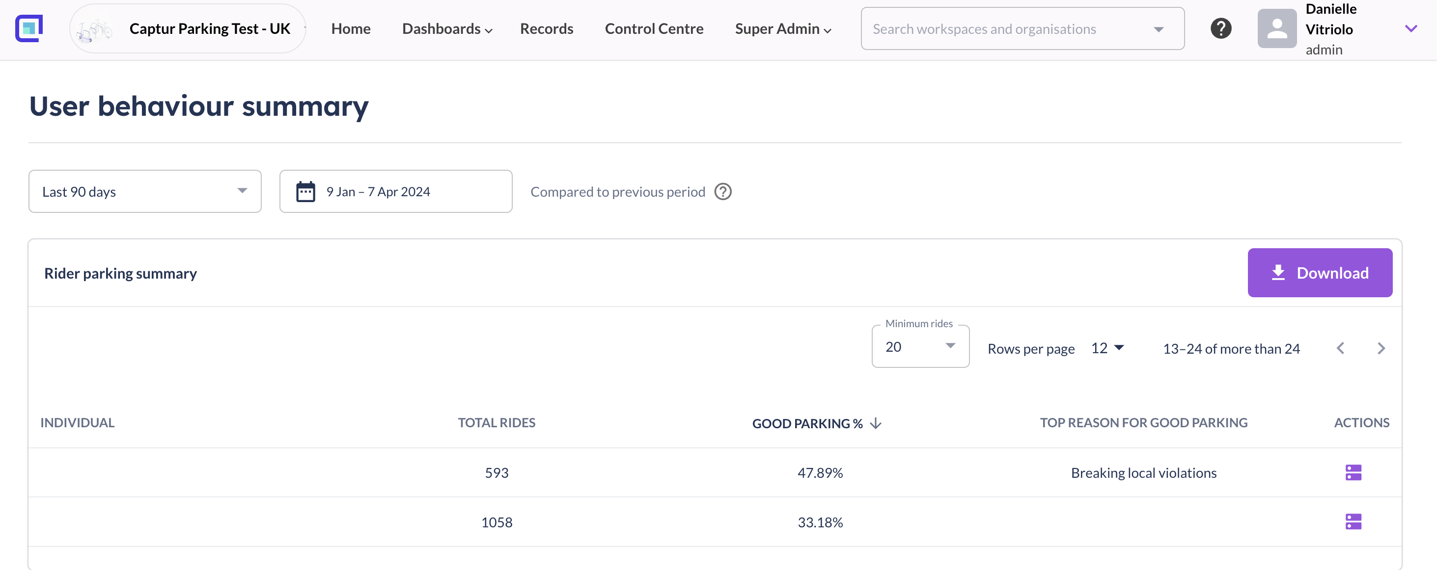The image size is (1437, 570).
Task: Open Control Centre
Action: [654, 28]
